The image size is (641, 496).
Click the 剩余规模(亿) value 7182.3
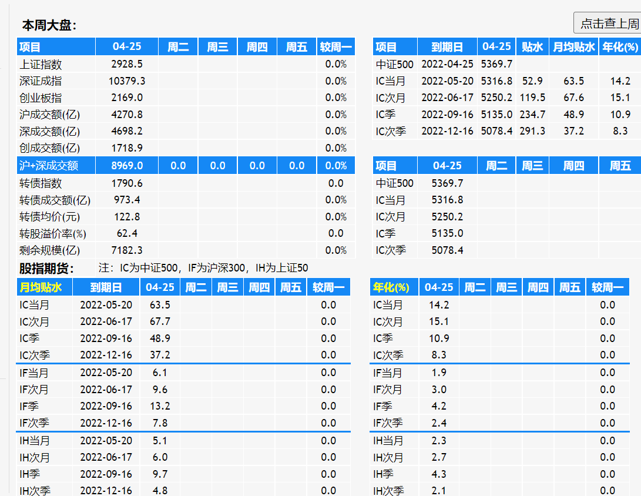(x=126, y=250)
